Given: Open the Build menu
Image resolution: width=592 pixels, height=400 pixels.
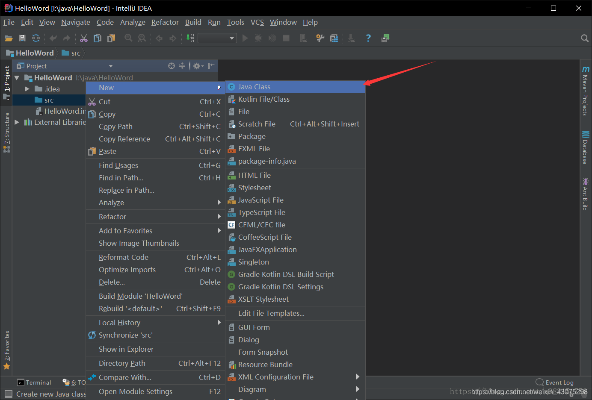Looking at the screenshot, I should coord(193,22).
